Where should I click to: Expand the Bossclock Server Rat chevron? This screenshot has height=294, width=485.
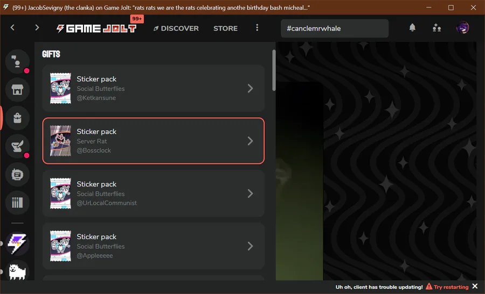pyautogui.click(x=250, y=141)
